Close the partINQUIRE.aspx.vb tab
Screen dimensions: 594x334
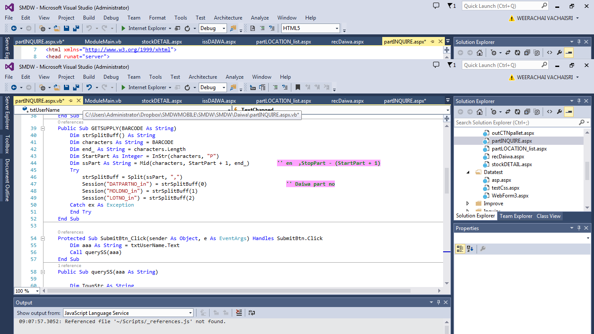pyautogui.click(x=79, y=101)
